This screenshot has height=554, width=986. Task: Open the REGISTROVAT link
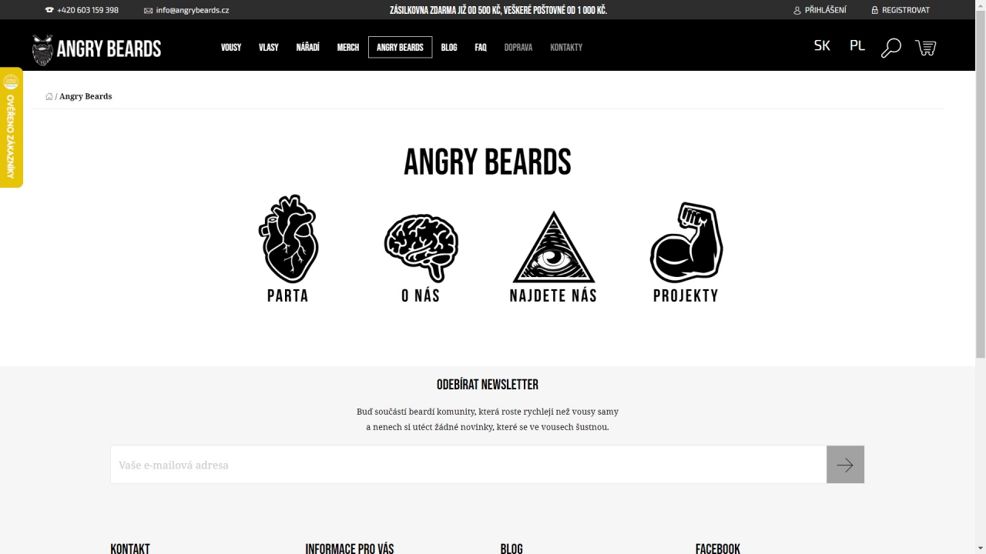(900, 10)
